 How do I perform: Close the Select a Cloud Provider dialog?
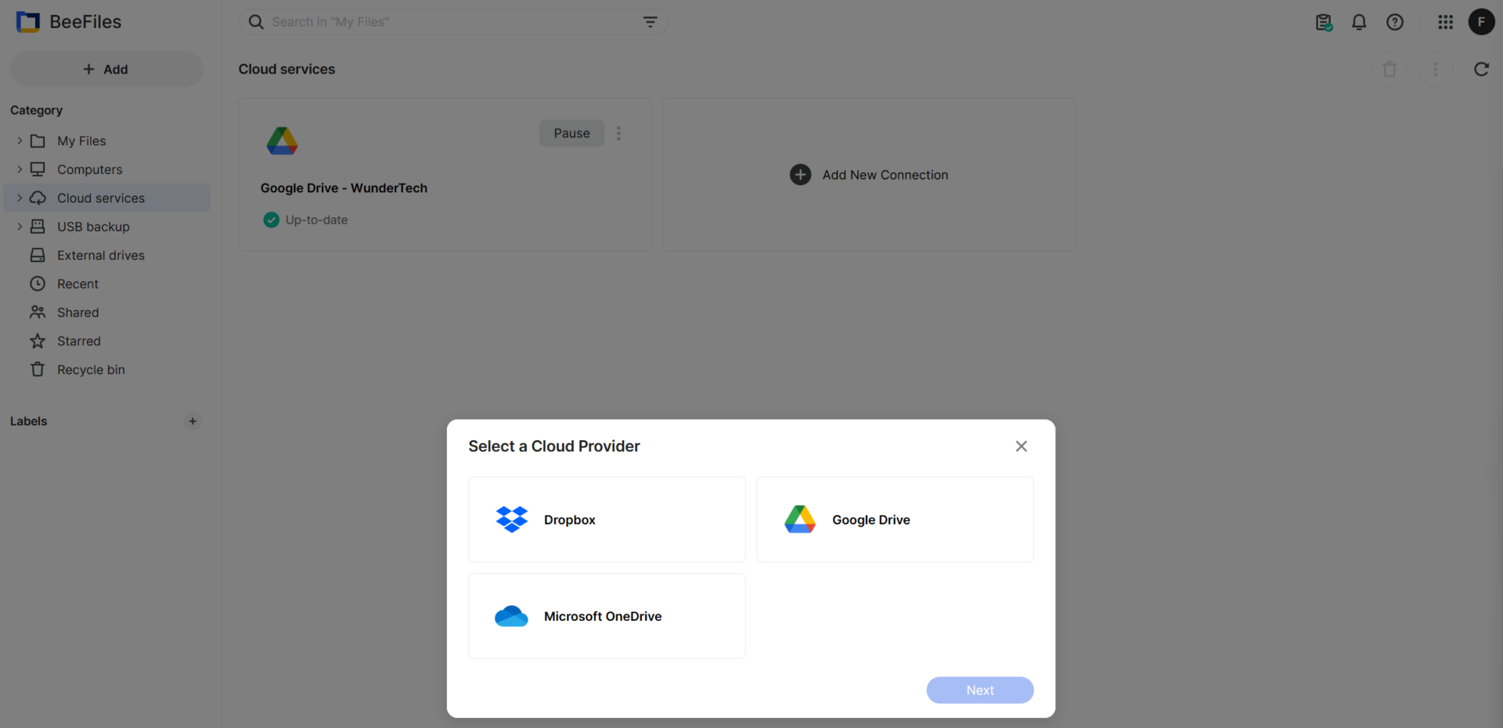[x=1021, y=446]
